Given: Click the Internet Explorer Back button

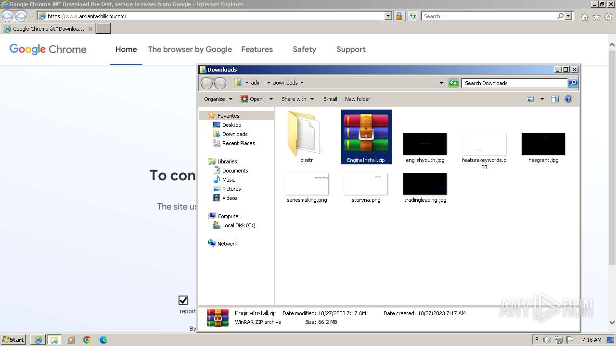Looking at the screenshot, I should click(x=7, y=16).
